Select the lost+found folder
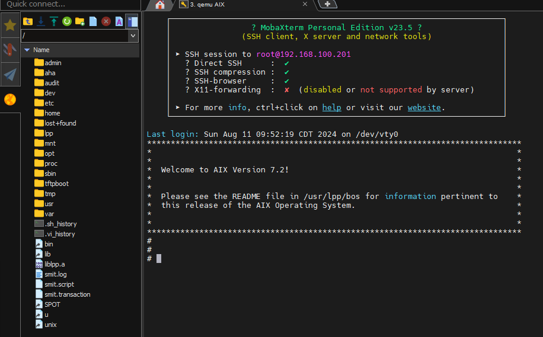Image resolution: width=543 pixels, height=337 pixels. [55, 123]
